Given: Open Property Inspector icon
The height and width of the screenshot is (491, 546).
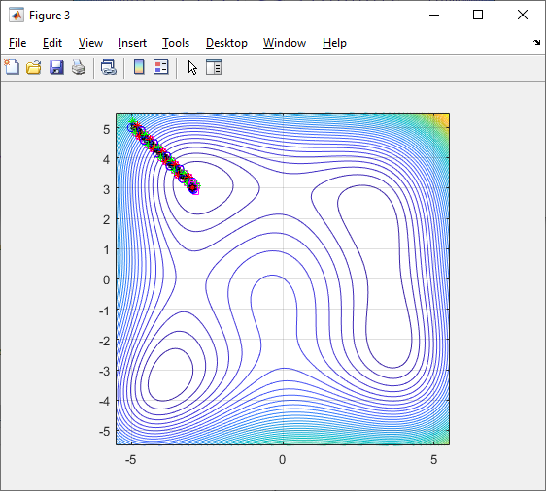Looking at the screenshot, I should [x=214, y=67].
